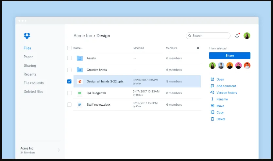Click the Add comment link

pyautogui.click(x=226, y=86)
